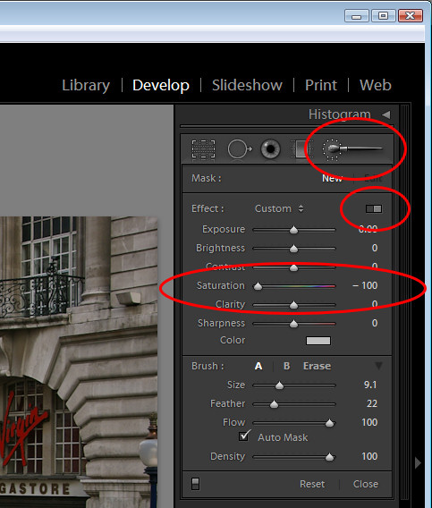This screenshot has width=432, height=508.
Task: Click Close in brush panel
Action: [x=366, y=484]
